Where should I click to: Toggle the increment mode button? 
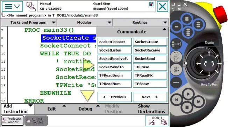point(176,70)
